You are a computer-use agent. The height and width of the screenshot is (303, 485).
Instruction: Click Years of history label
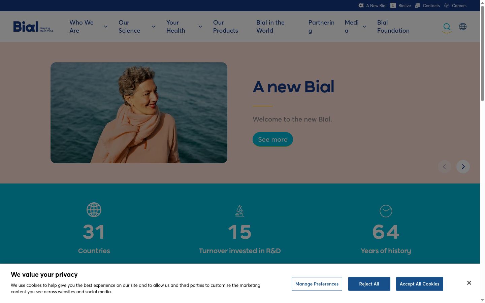click(386, 251)
